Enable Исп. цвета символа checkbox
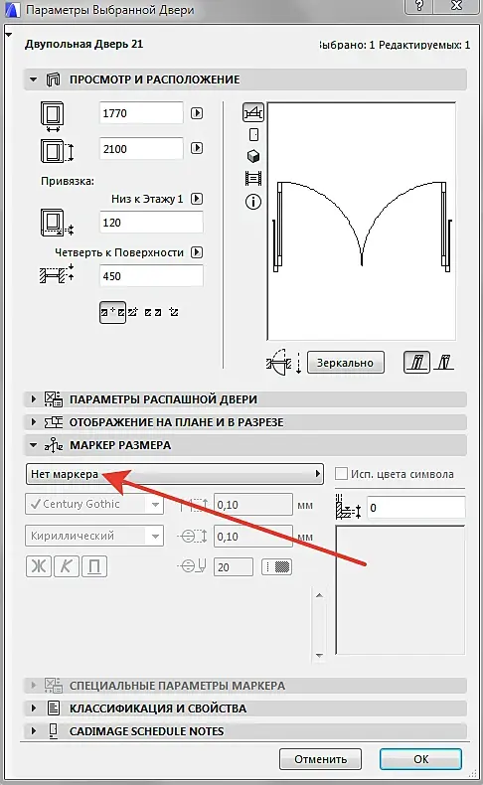Viewport: 483px width, 785px height. [x=341, y=474]
